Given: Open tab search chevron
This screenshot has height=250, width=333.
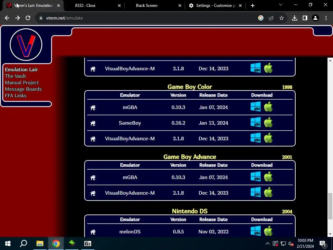Looking at the screenshot, I should (281, 5).
